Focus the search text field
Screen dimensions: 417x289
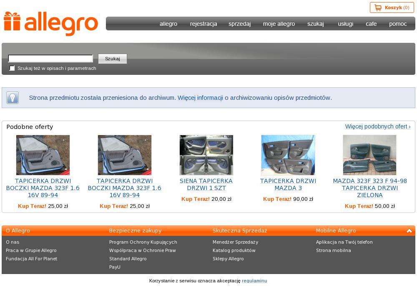[50, 58]
